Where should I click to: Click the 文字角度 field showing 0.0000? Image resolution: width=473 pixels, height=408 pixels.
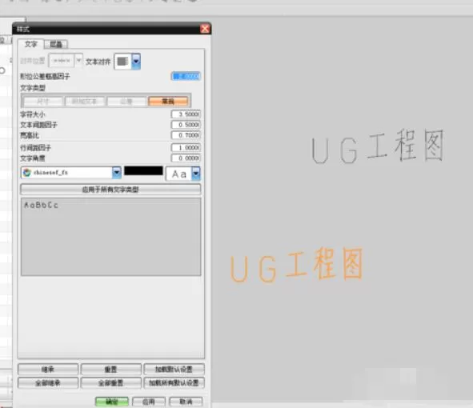click(186, 158)
